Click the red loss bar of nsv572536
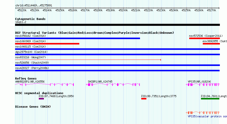Viewport: 227px width, 124px height. [204, 38]
